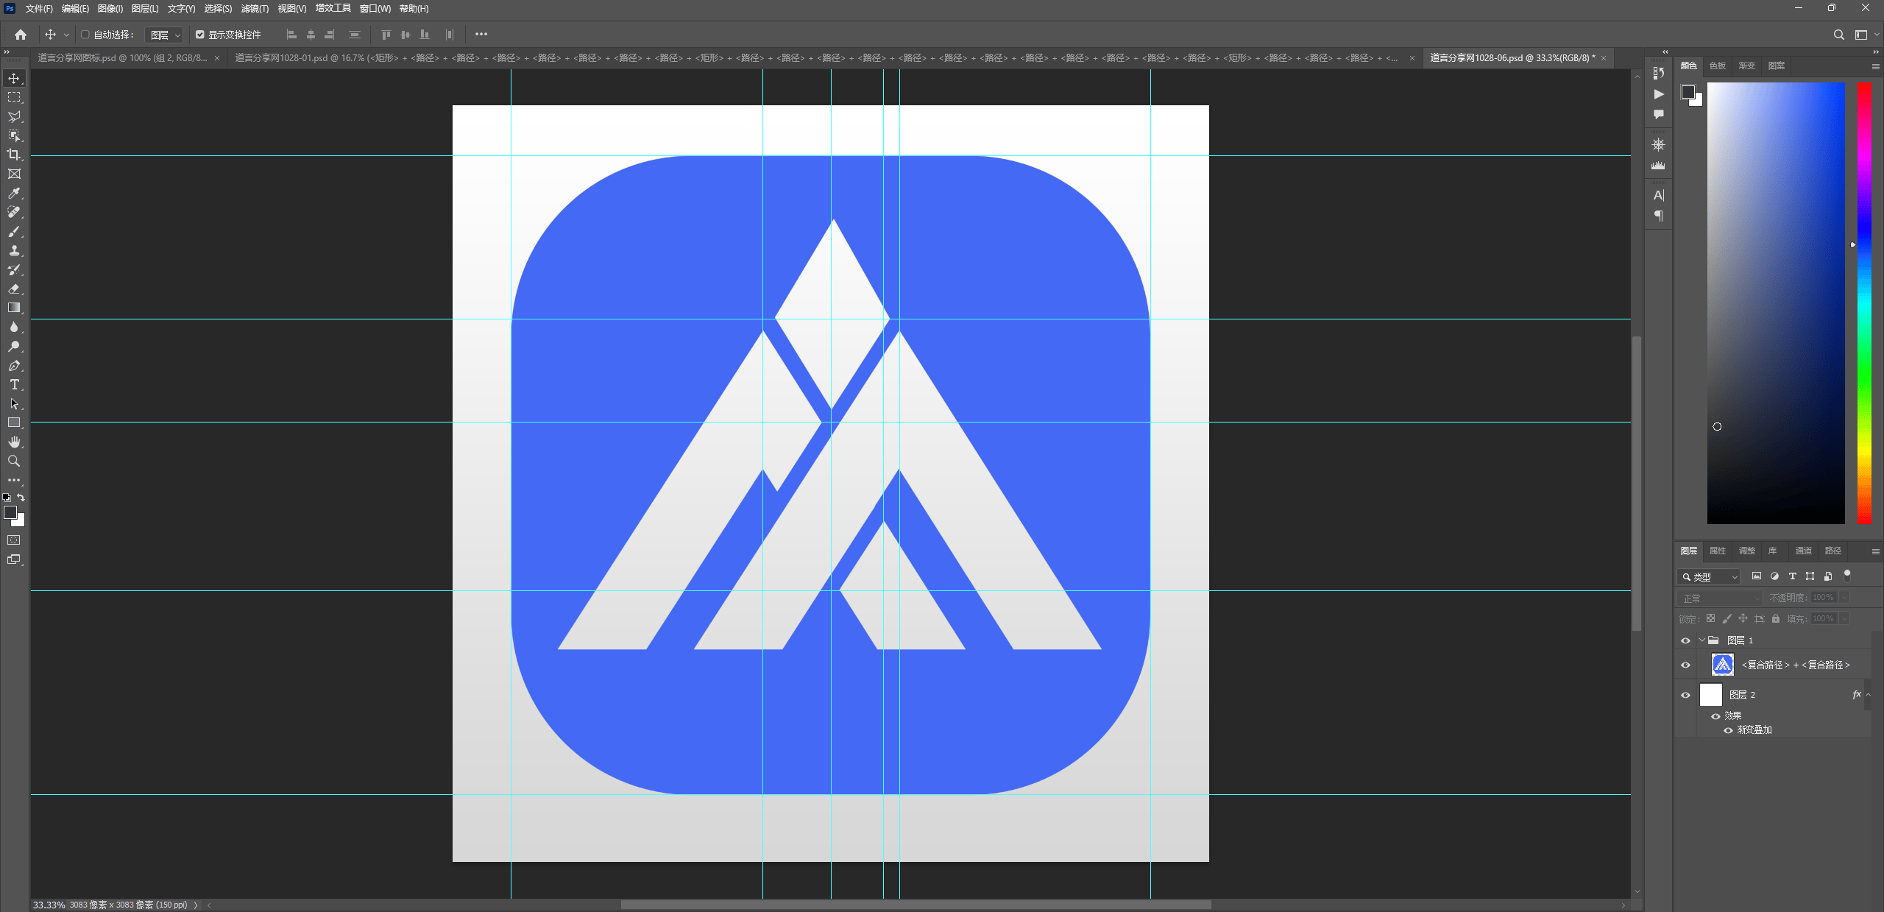Select the Zoom tool
Image resolution: width=1884 pixels, height=912 pixels.
(x=14, y=462)
